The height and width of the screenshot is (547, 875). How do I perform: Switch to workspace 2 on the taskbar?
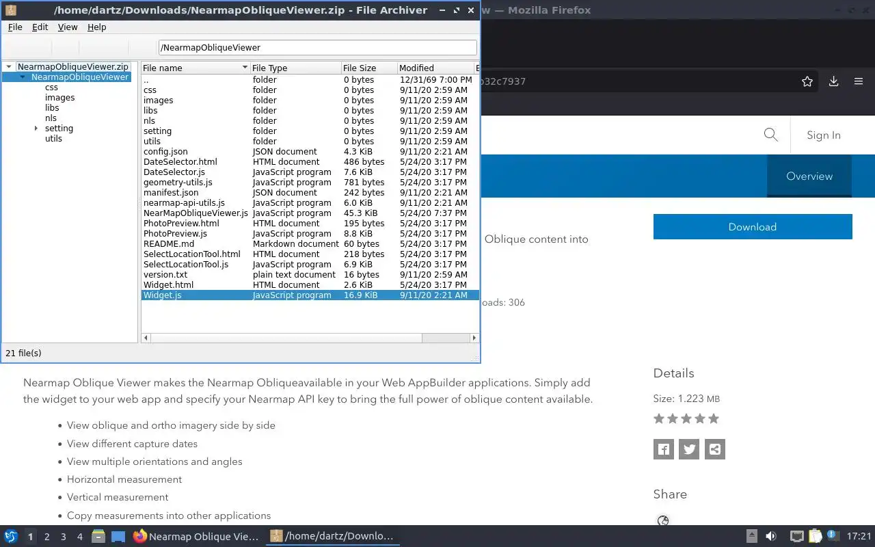tap(46, 537)
